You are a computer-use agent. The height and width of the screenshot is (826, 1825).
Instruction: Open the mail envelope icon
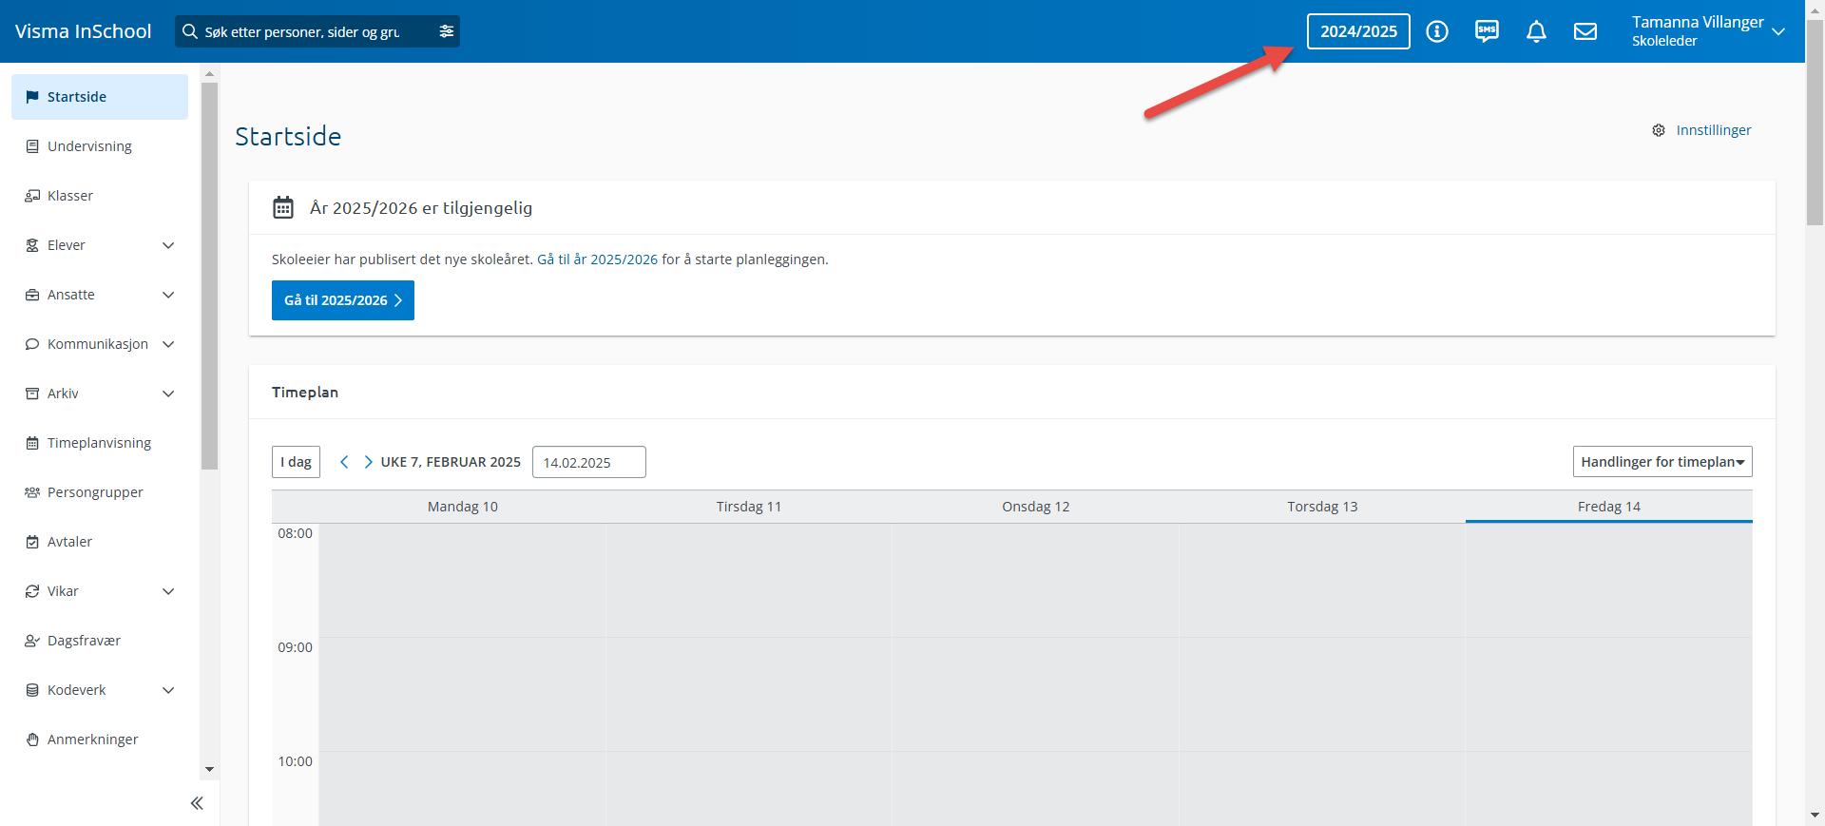click(x=1585, y=31)
